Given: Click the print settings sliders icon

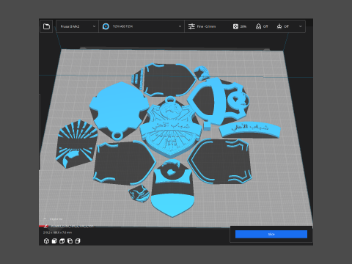Looking at the screenshot, I should click(191, 26).
